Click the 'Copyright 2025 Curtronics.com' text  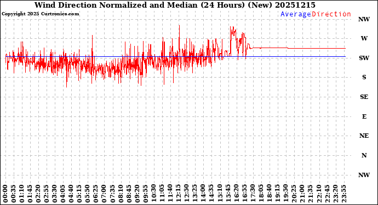point(40,14)
